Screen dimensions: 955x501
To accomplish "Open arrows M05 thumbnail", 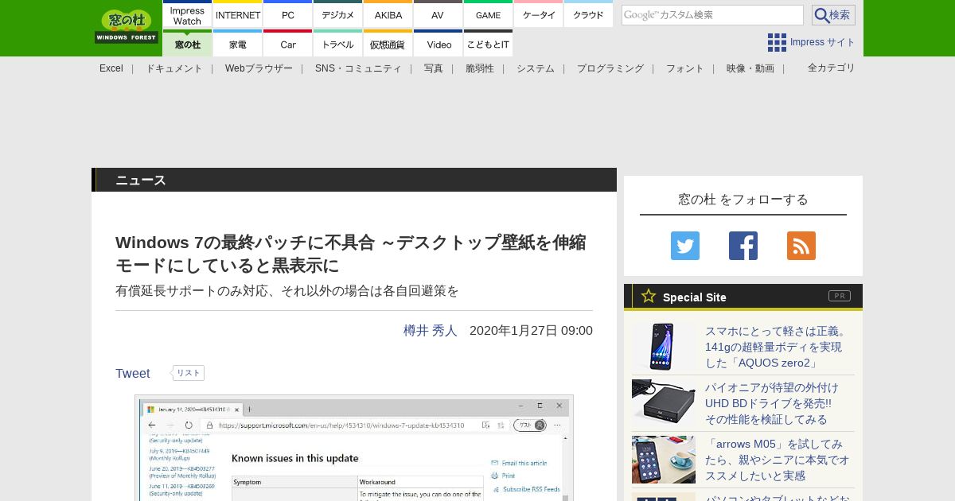I will click(x=664, y=460).
